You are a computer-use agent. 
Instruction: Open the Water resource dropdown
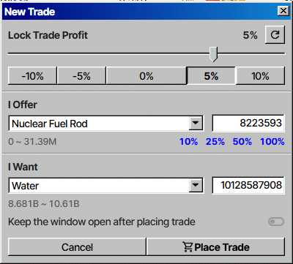tap(105, 186)
